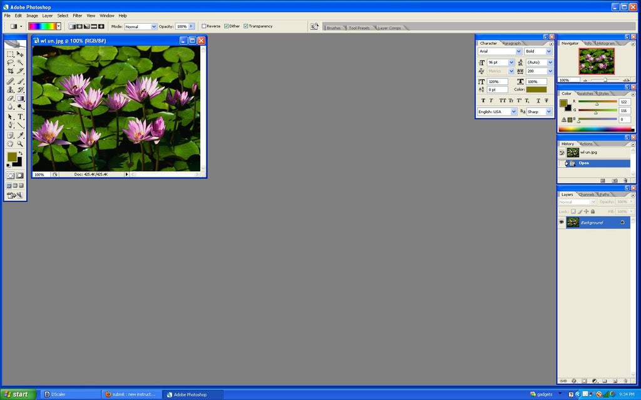Select the Eraser tool
The height and width of the screenshot is (400, 641).
click(10, 98)
